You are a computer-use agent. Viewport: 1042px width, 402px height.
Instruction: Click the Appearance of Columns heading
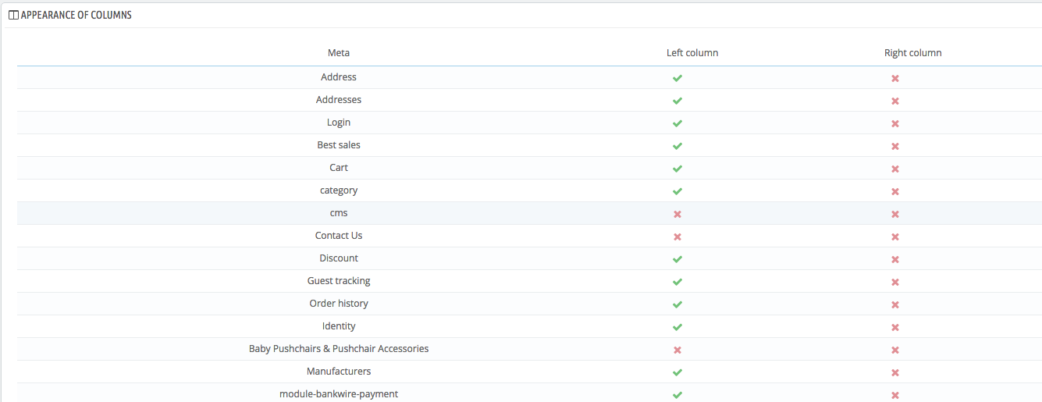(76, 15)
